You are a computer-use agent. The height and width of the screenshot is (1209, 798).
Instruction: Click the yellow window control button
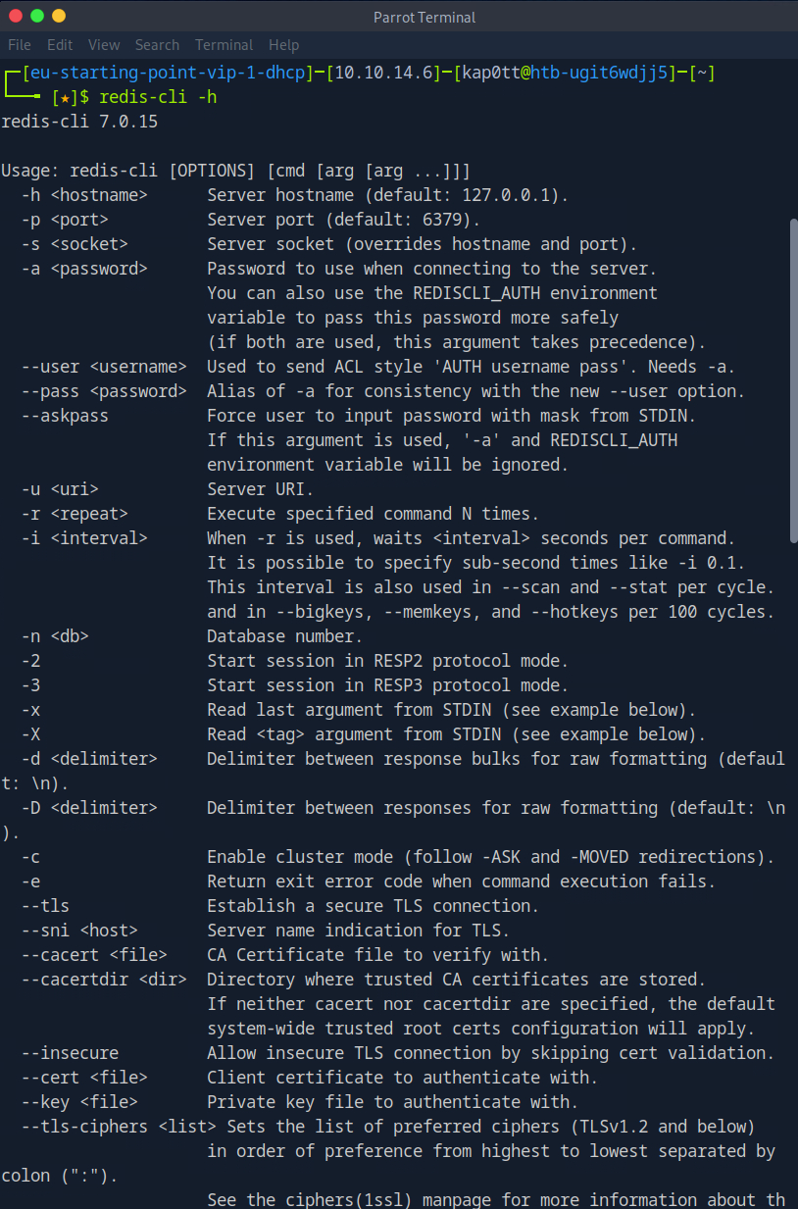tap(59, 17)
